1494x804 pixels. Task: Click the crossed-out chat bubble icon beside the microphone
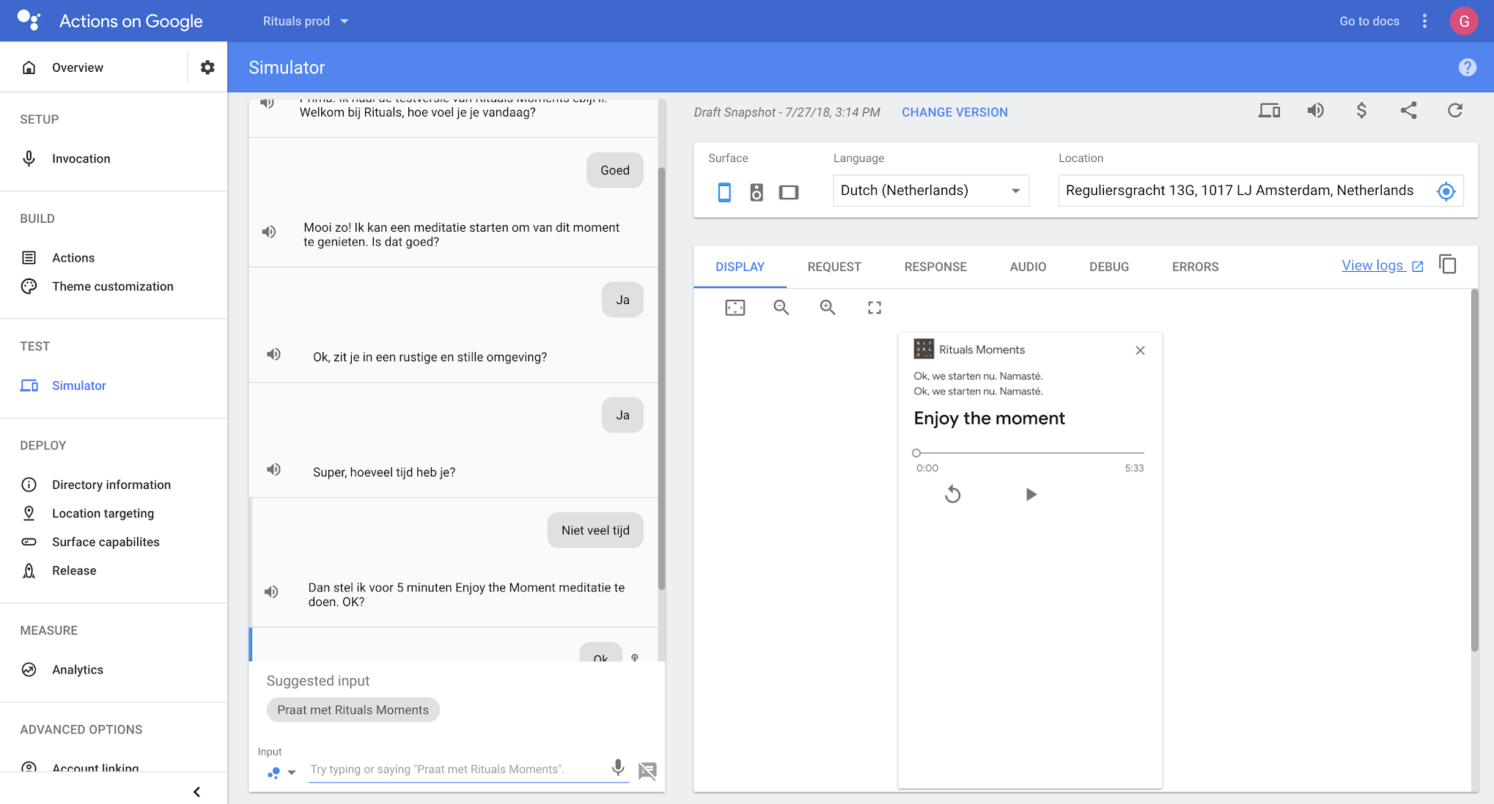(x=647, y=770)
